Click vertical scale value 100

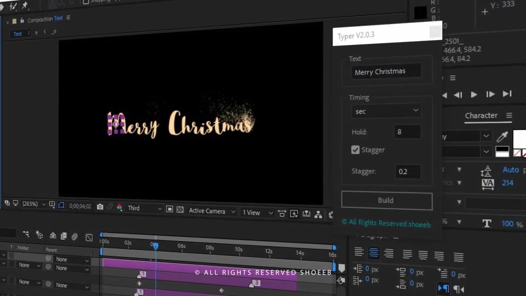pyautogui.click(x=507, y=224)
